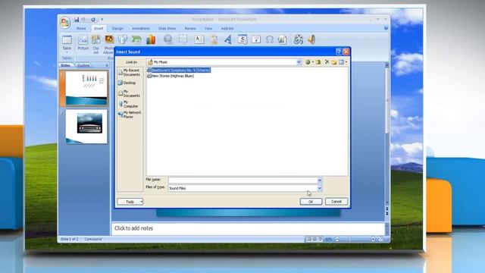The height and width of the screenshot is (273, 485).
Task: Click the Hyperlink icon on the ribbon
Action: pos(168,39)
